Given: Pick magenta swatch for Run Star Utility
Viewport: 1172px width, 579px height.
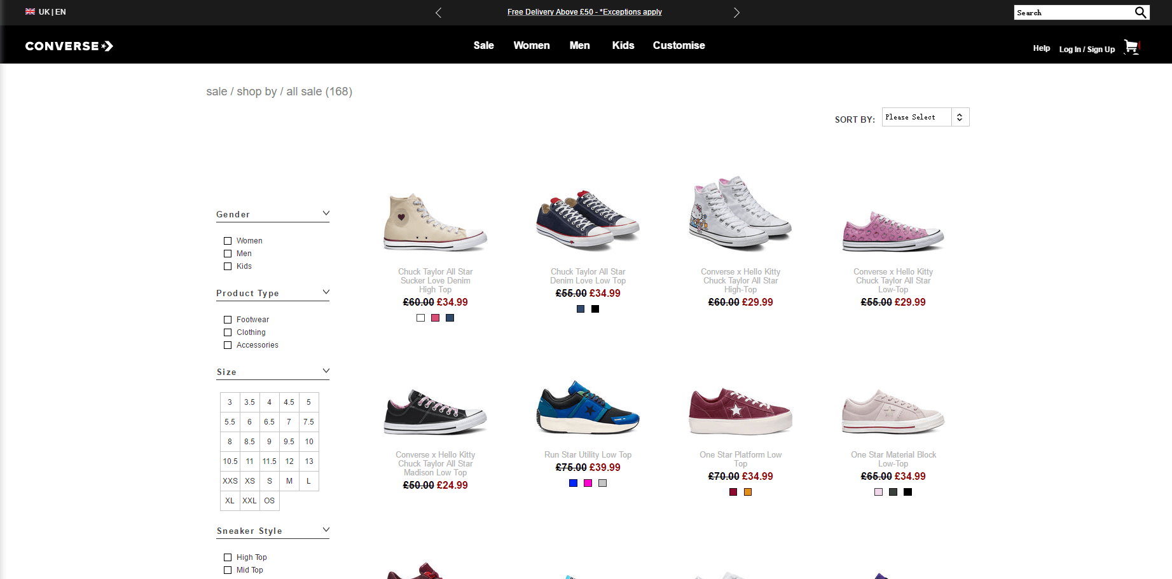Looking at the screenshot, I should [588, 483].
